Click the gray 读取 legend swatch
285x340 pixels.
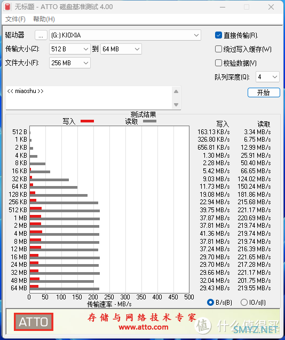(150, 121)
